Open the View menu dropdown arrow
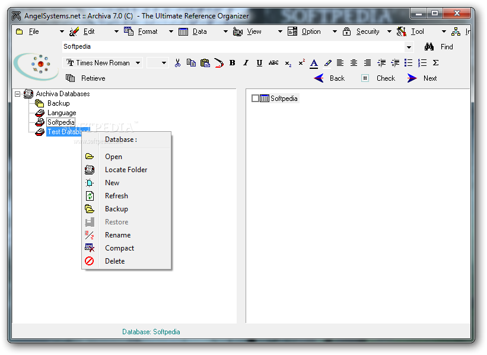The image size is (487, 355). tap(280, 31)
